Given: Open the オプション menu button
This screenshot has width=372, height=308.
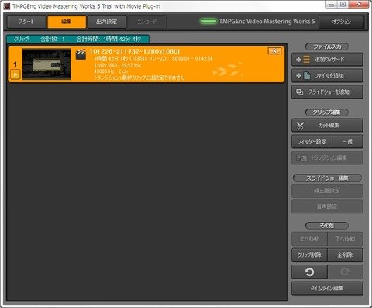Looking at the screenshot, I should pos(342,22).
